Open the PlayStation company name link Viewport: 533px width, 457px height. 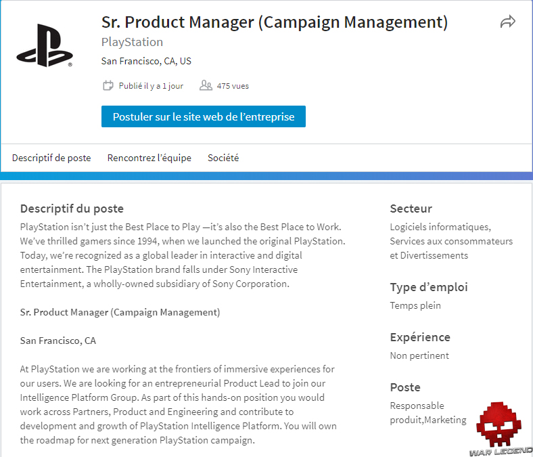[132, 42]
